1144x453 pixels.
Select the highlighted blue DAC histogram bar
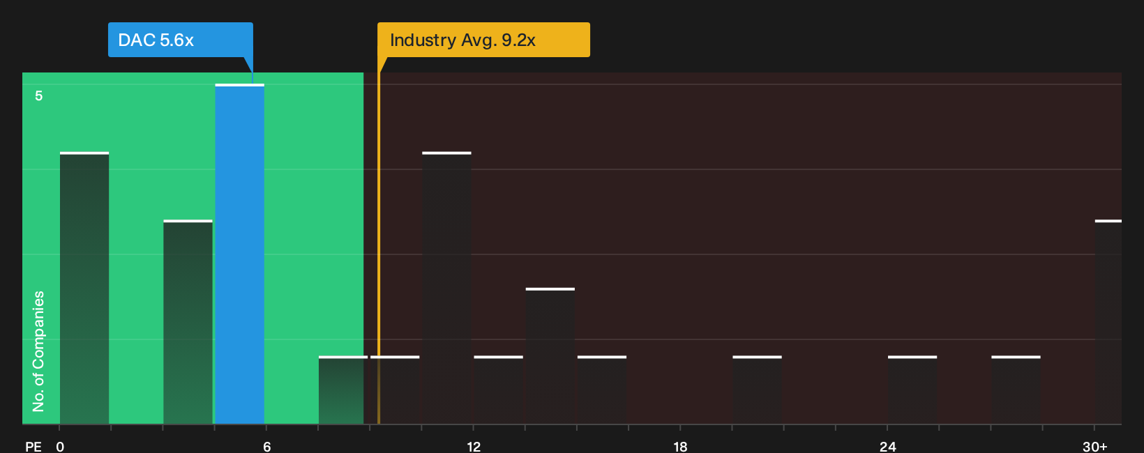(x=239, y=254)
